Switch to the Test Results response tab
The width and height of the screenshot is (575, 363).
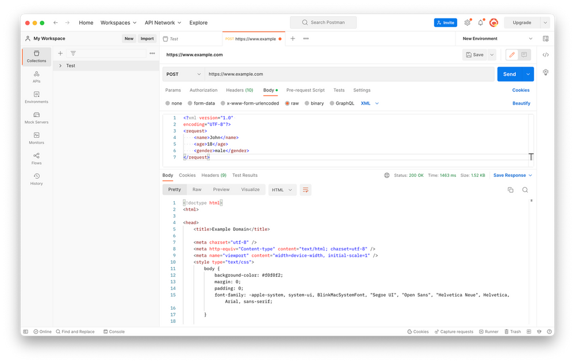click(244, 175)
